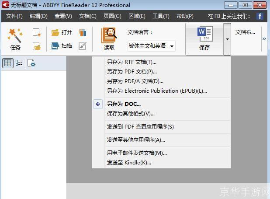Open the 帮助(P) menu
The height and width of the screenshot is (199, 270).
tap(185, 16)
